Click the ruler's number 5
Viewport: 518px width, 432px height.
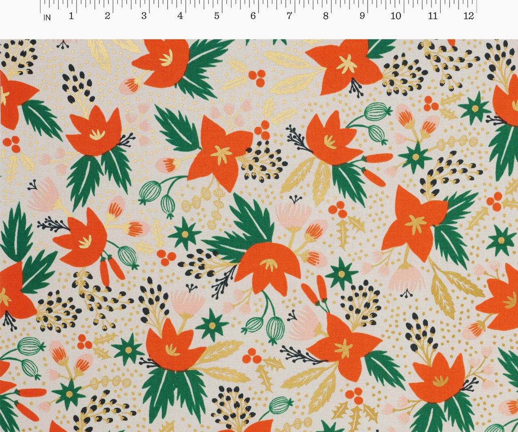(x=217, y=16)
